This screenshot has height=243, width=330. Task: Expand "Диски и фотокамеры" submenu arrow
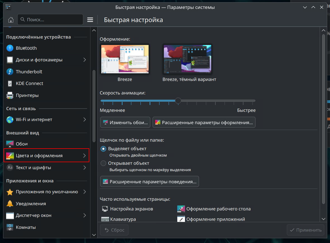coord(84,60)
